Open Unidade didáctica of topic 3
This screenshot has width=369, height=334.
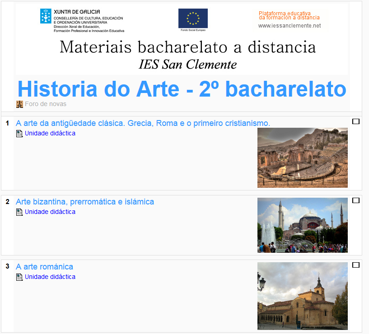[49, 277]
